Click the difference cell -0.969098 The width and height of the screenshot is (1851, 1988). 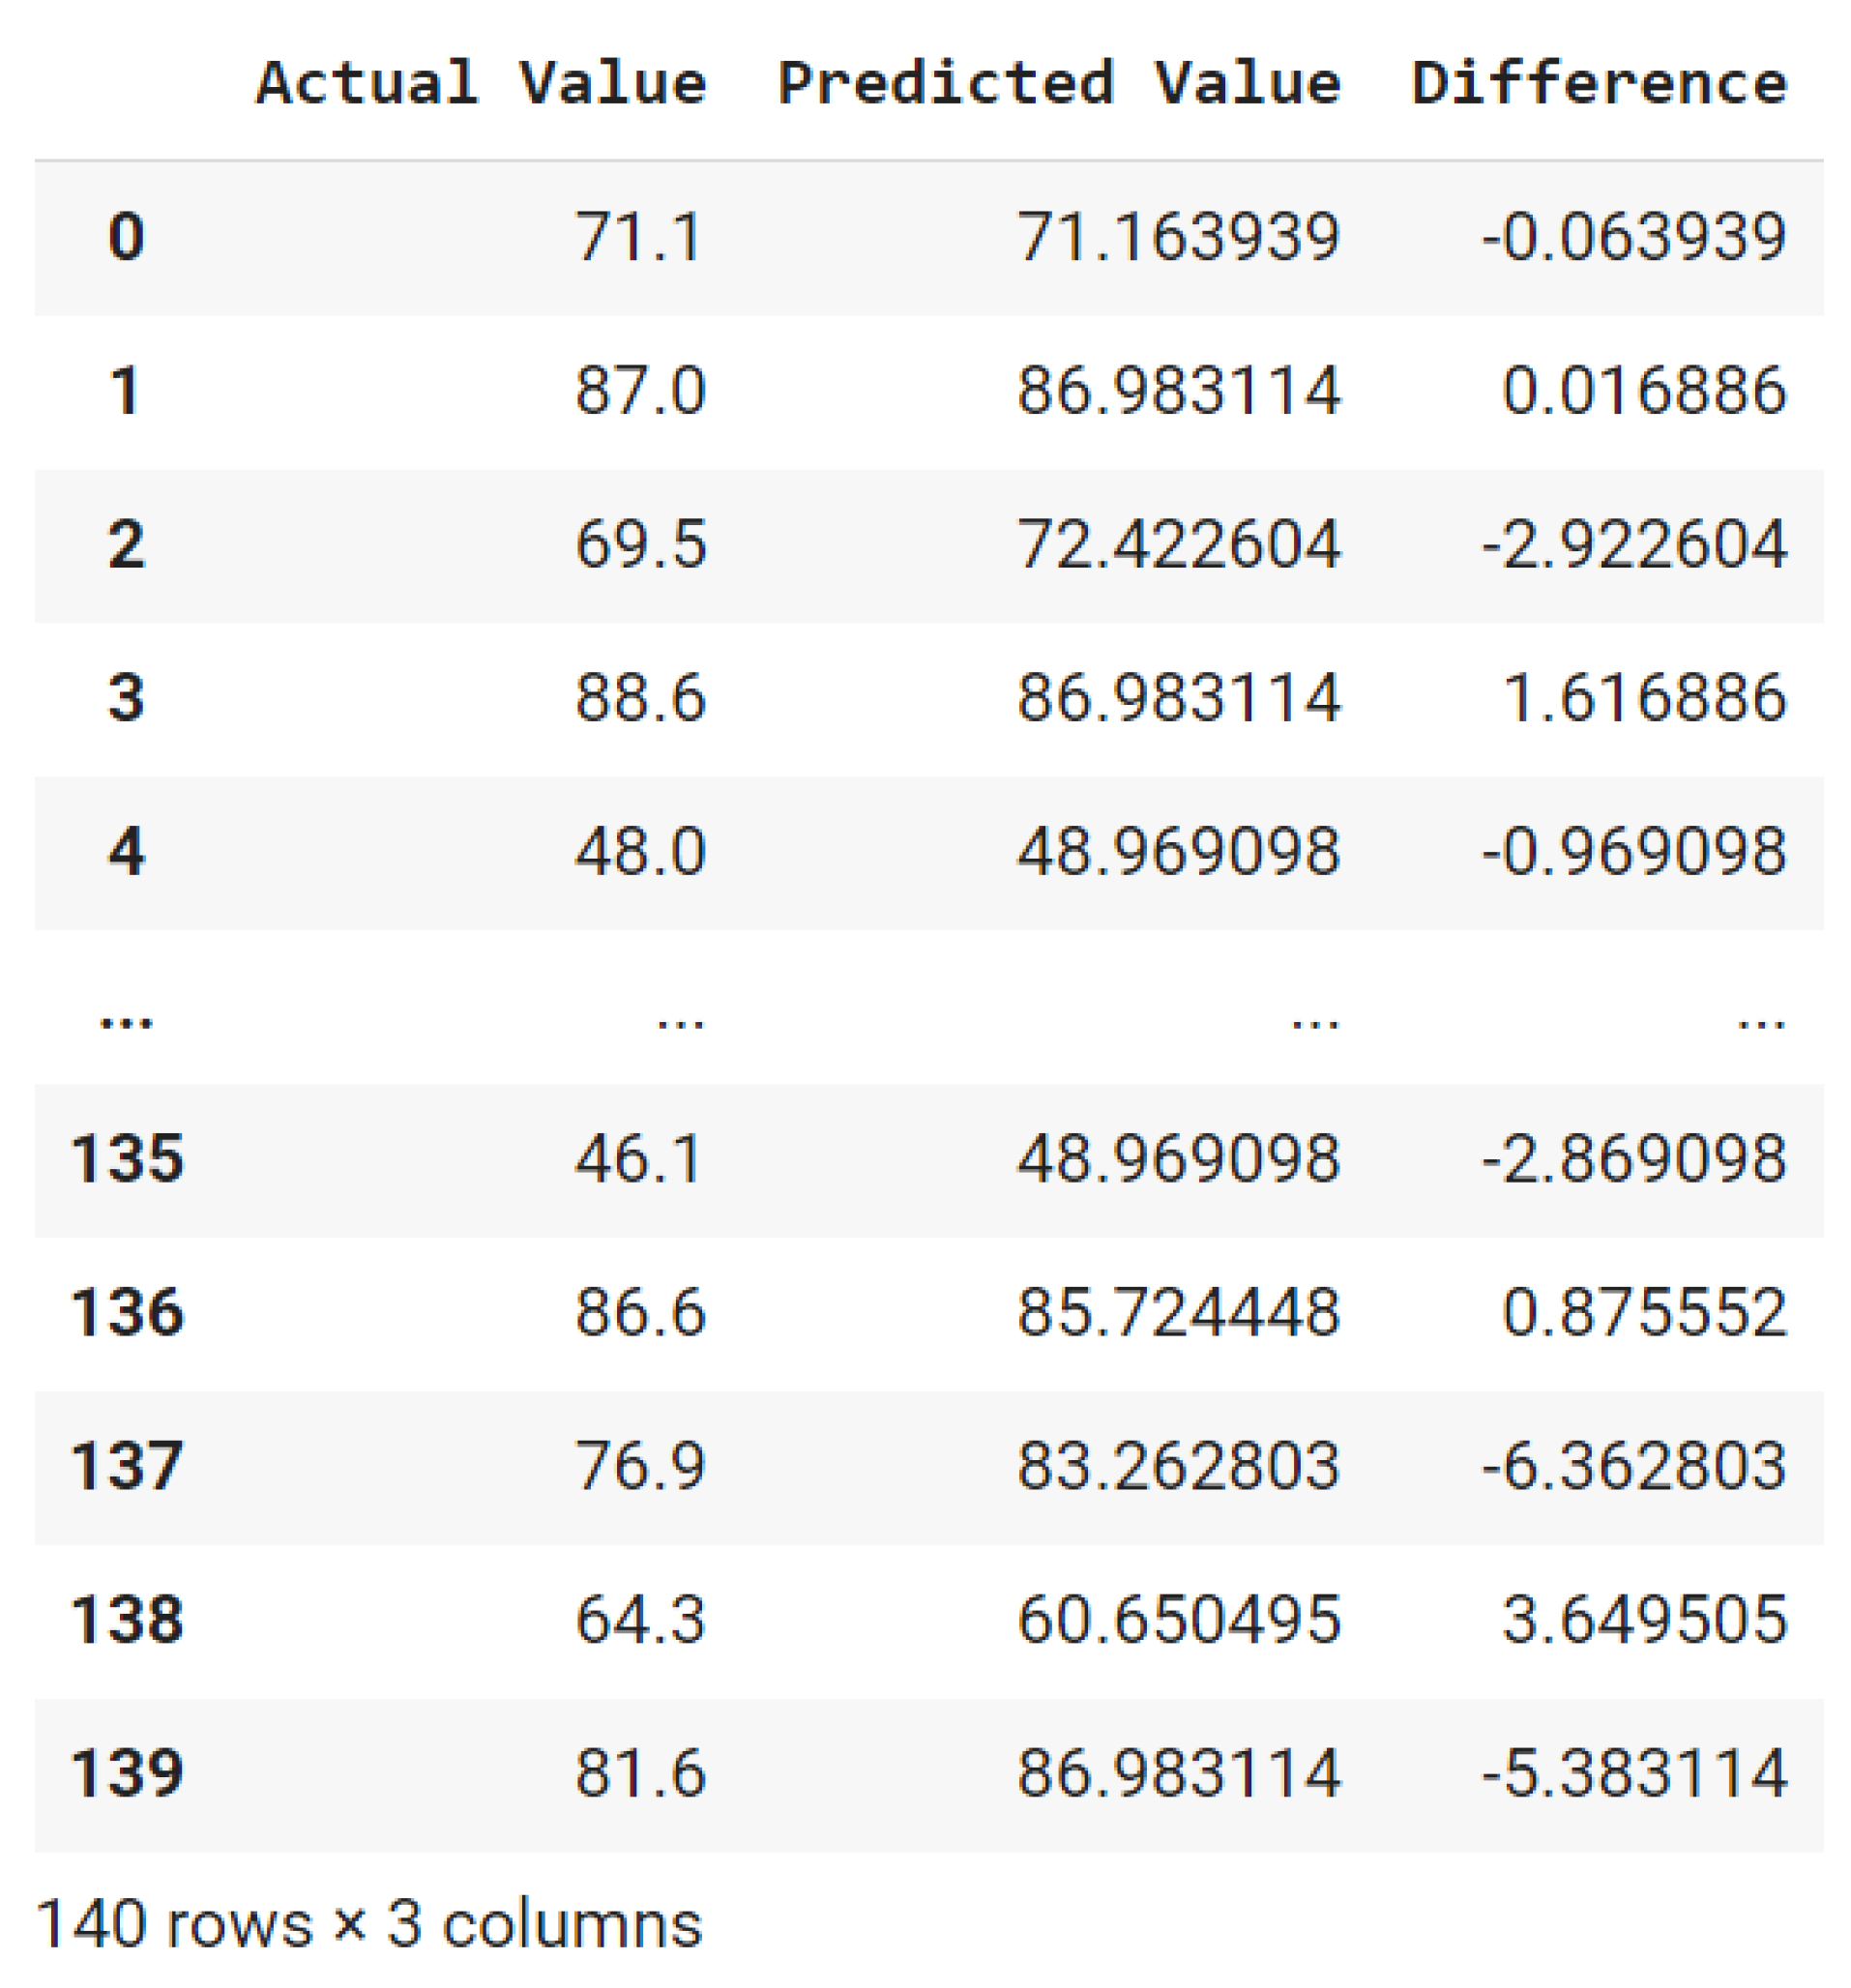point(1633,853)
